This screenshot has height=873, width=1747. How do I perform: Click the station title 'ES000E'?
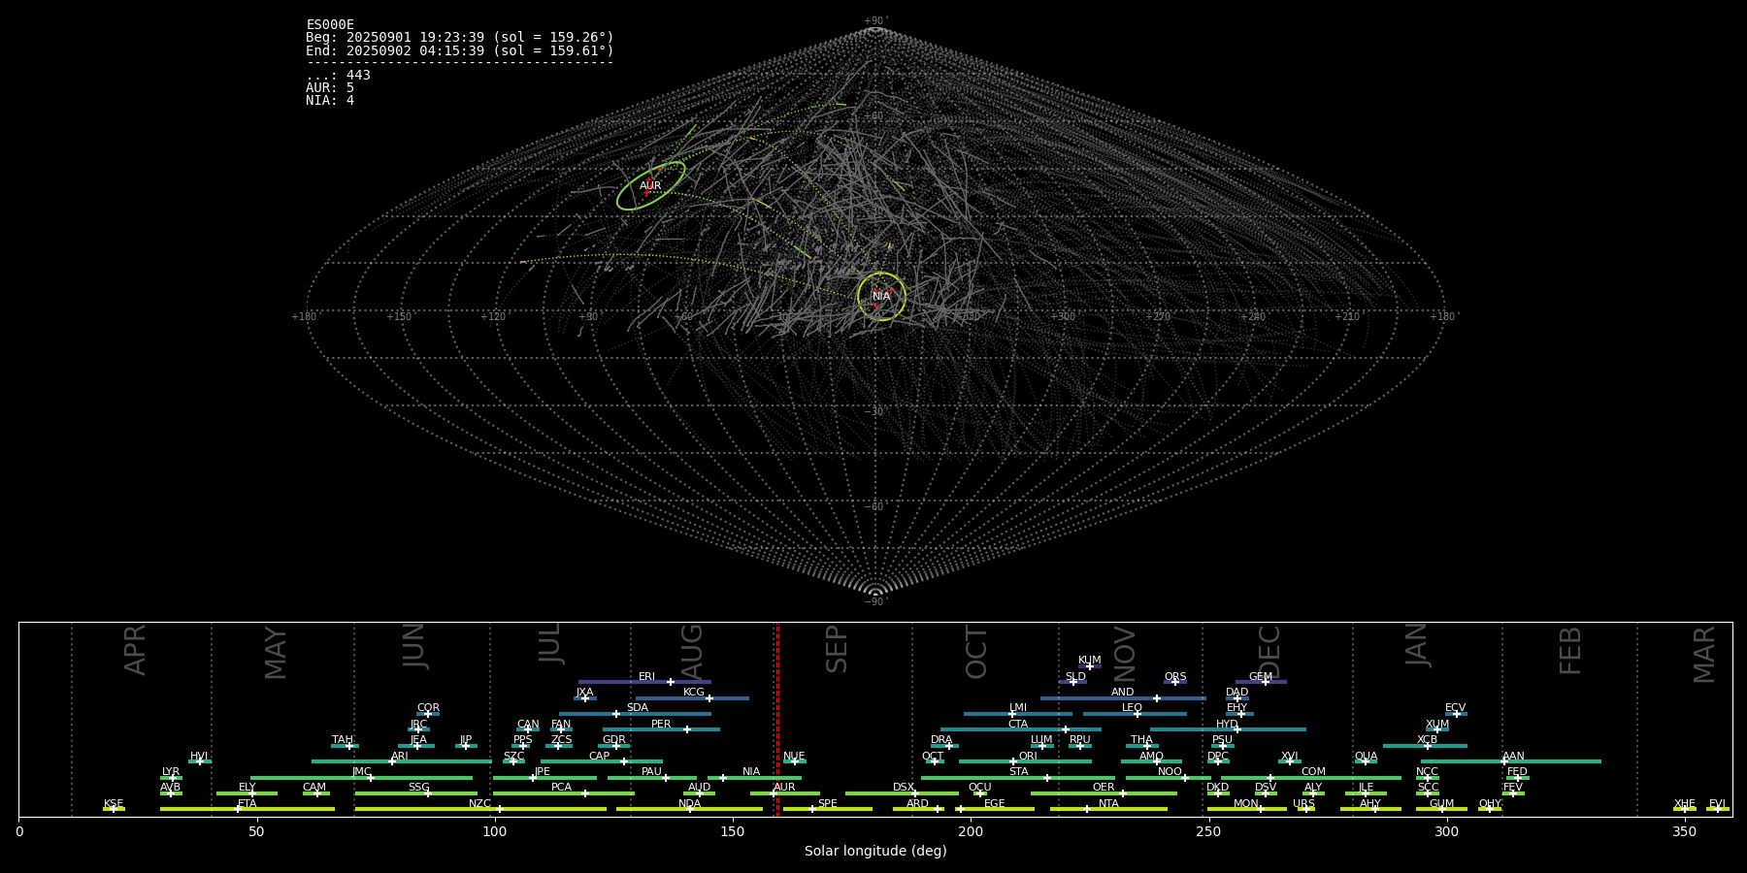[x=330, y=25]
